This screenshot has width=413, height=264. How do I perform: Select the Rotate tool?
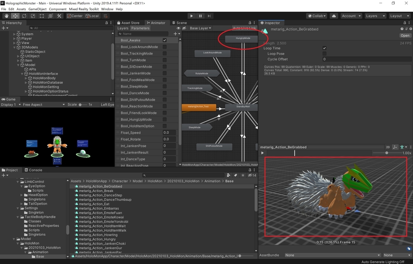pyautogui.click(x=24, y=16)
